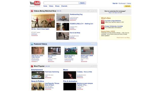This screenshot has width=162, height=91.
Task: Click the Fred Goes Swimming title link
Action: [52, 72]
